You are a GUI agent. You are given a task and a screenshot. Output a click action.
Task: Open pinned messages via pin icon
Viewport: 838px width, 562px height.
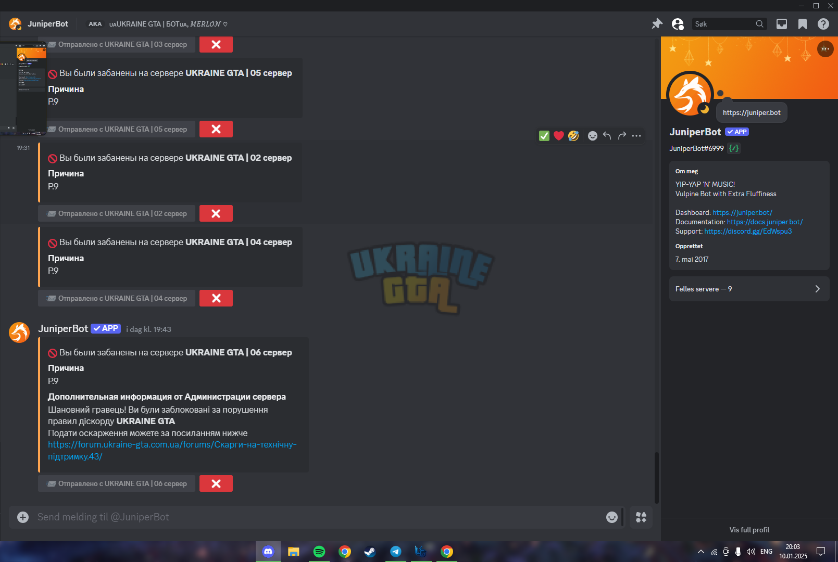coord(657,24)
